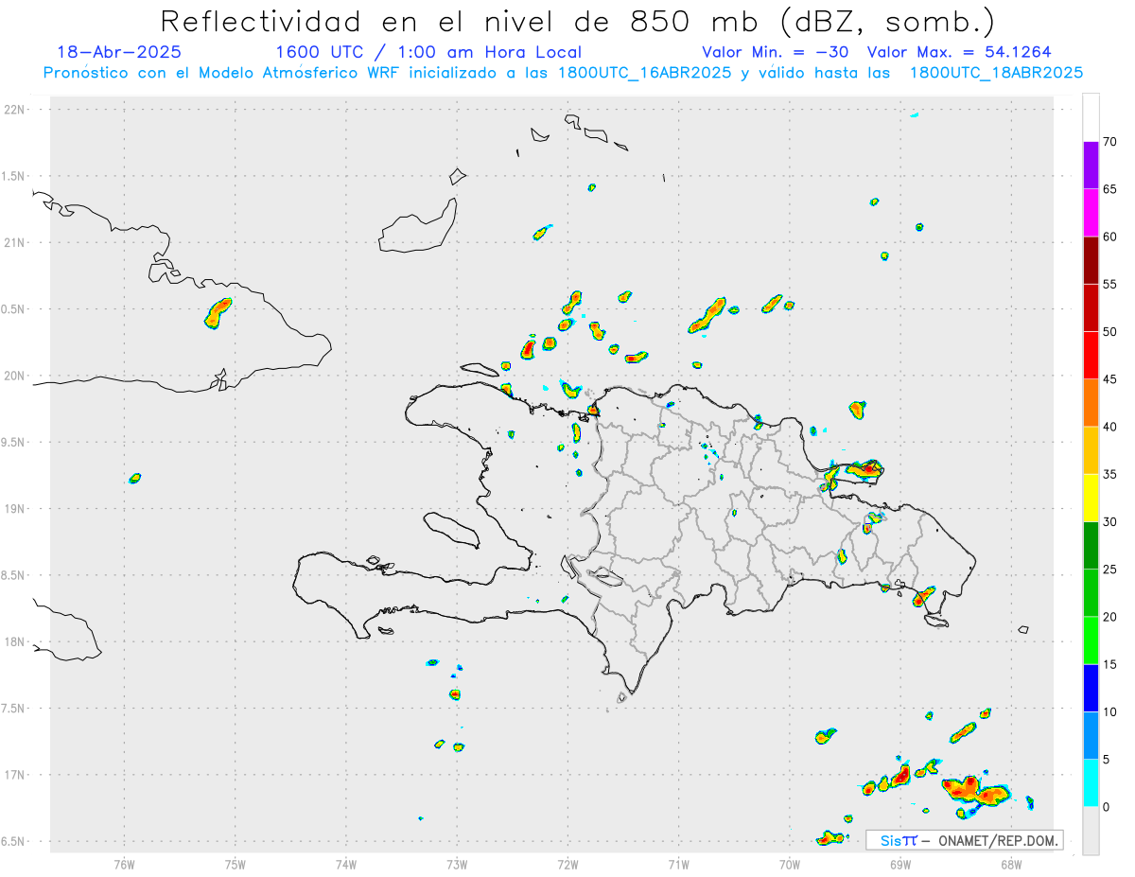
Task: Click the 'Reflectividad en el nivel de 850 mb' title
Action: click(x=577, y=21)
